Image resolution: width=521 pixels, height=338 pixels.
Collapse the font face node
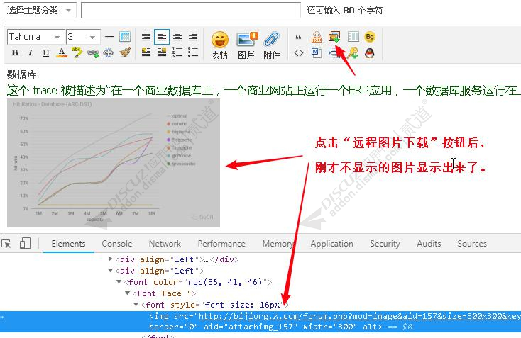coord(127,293)
